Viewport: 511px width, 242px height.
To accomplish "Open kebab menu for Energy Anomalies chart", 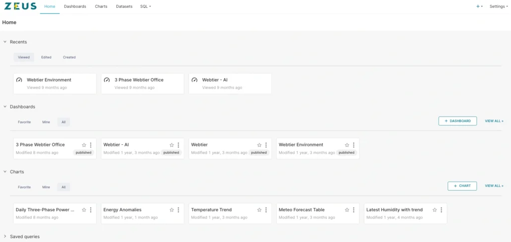I will pyautogui.click(x=178, y=210).
